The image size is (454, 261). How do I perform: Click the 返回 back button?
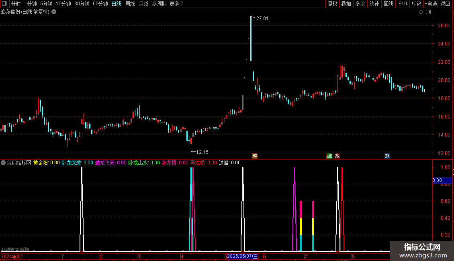(x=445, y=4)
